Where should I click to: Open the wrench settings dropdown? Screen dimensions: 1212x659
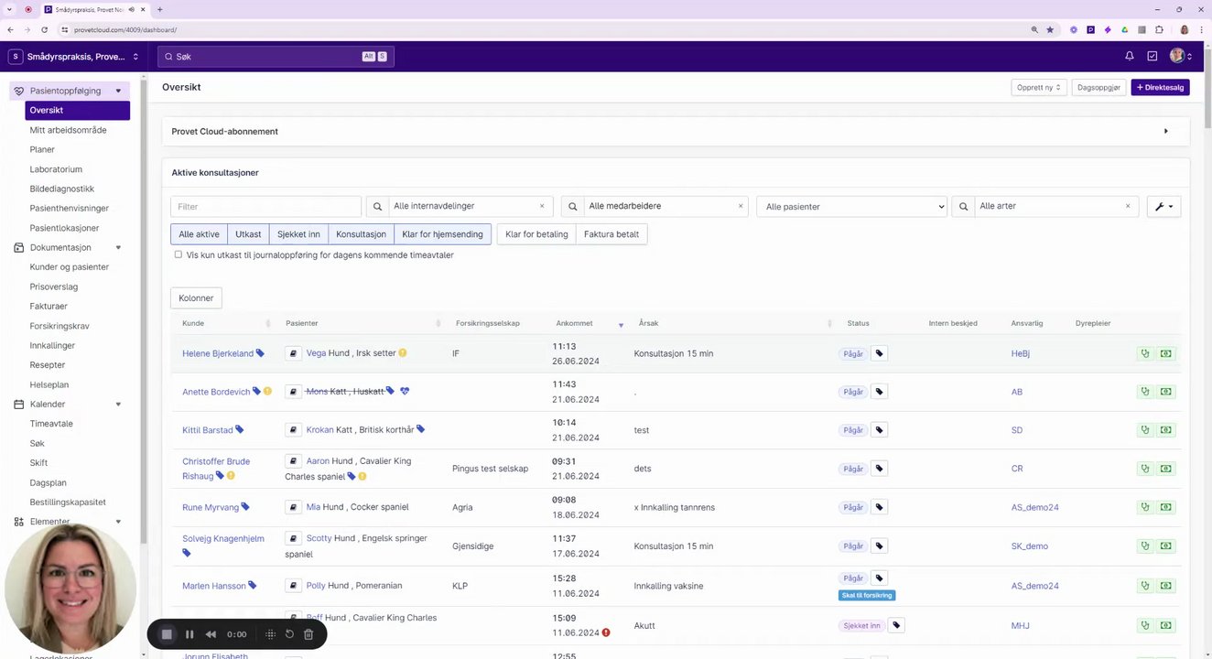[x=1163, y=207]
